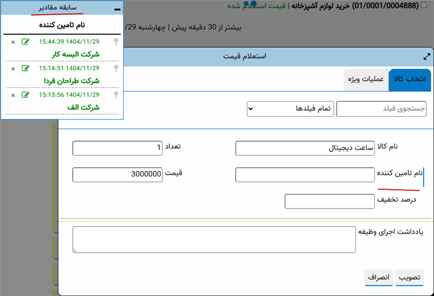Click the pin icon beside 15:13:56 entry
This screenshot has height=296, width=434.
115,95
